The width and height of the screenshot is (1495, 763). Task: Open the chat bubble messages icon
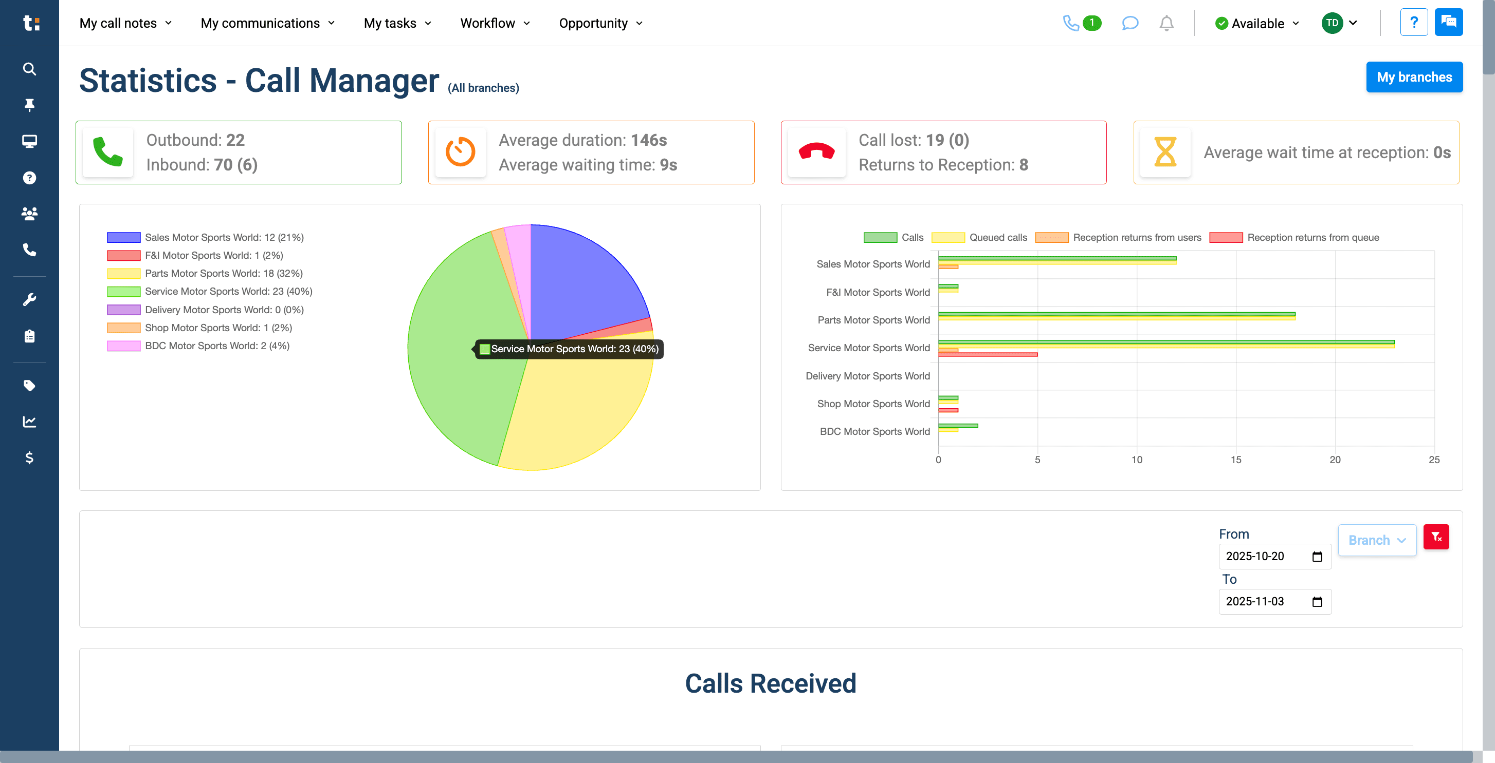[1130, 23]
